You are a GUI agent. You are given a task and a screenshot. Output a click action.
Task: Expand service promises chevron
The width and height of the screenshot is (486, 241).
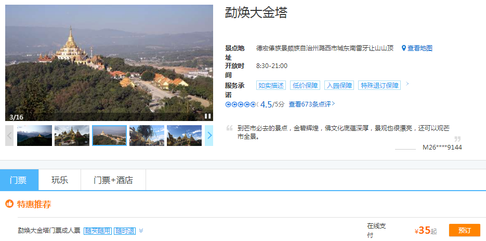408,84
